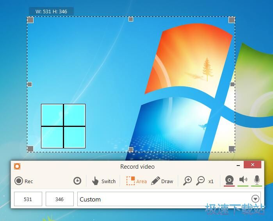Expand the Custom size dropdown arrow
This screenshot has height=221, width=273.
(255, 199)
